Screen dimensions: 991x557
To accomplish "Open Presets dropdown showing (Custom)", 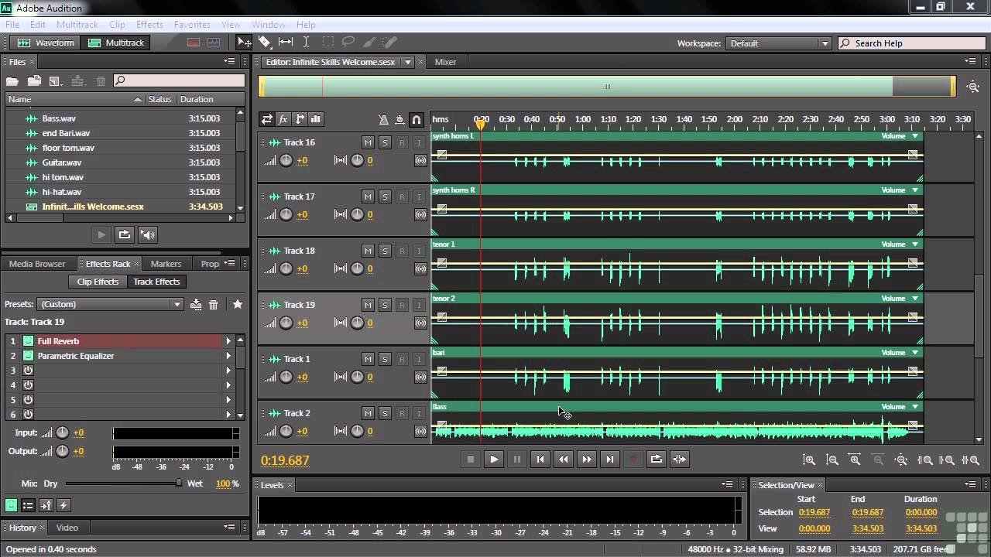I will pos(110,304).
